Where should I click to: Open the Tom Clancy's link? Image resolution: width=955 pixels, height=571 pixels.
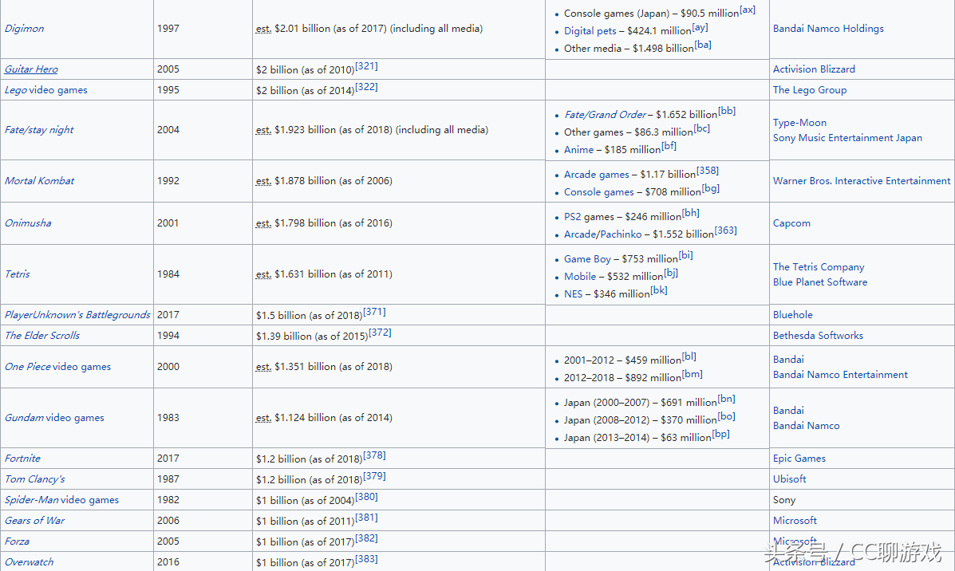point(35,479)
